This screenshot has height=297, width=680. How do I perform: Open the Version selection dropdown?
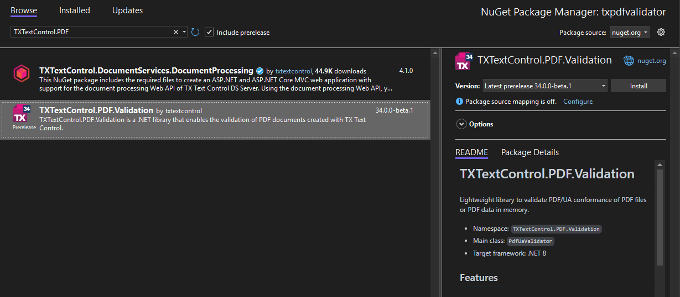click(544, 86)
